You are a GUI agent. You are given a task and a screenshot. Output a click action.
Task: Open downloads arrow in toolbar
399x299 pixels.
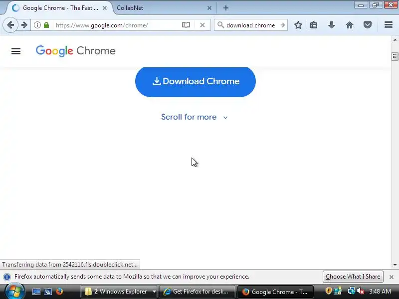pos(332,25)
